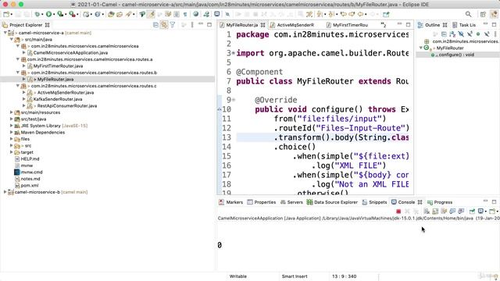Select MyFirstTimerRouter.java in tree

click(x=58, y=66)
